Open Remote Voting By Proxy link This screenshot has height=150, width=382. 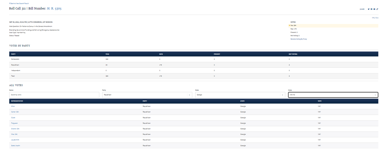(x=299, y=39)
